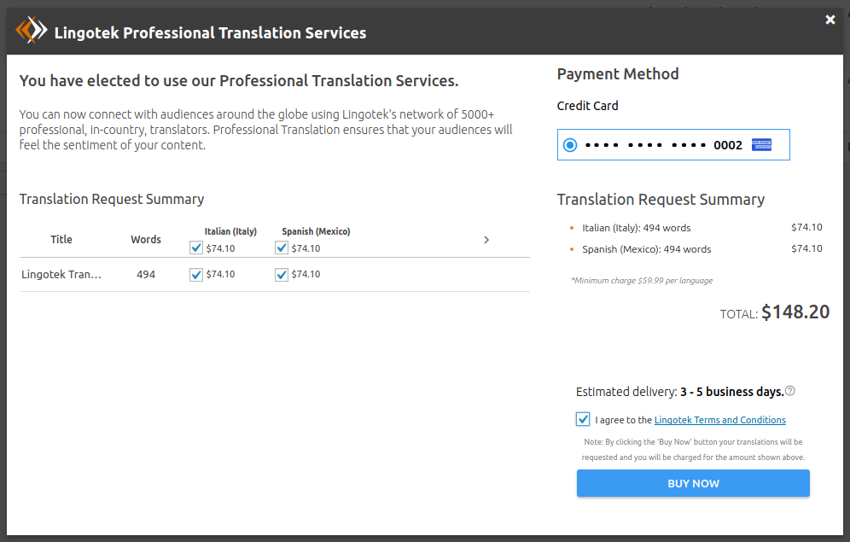Uncheck Spanish for the Lingotek Tran... row
The width and height of the screenshot is (850, 542).
coord(282,275)
